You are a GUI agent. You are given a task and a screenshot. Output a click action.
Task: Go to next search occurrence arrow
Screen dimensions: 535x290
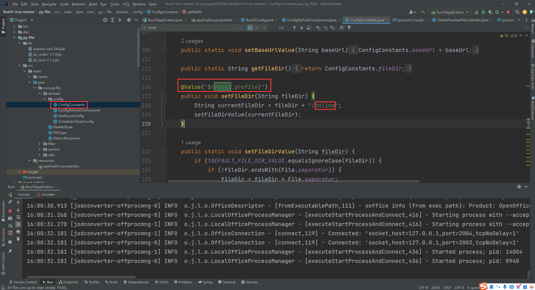pos(301,28)
